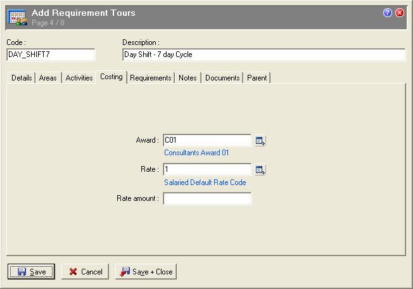This screenshot has height=289, width=413.
Task: Click the Save + Close button
Action: [x=146, y=272]
